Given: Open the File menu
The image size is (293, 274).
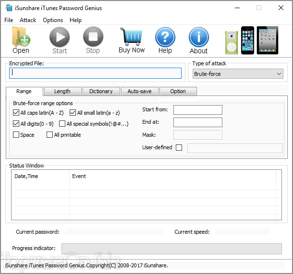Looking at the screenshot, I should 9,20.
